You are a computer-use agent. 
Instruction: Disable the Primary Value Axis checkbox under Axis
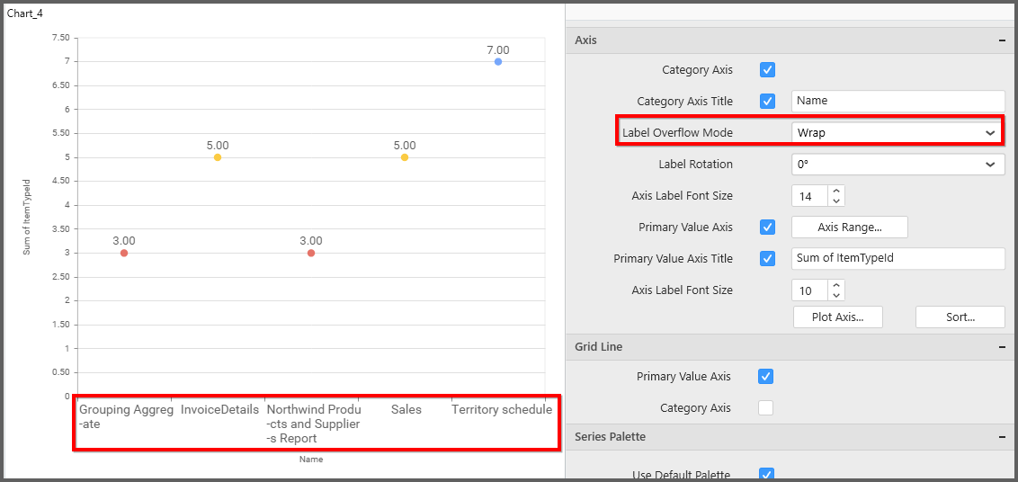coord(767,228)
